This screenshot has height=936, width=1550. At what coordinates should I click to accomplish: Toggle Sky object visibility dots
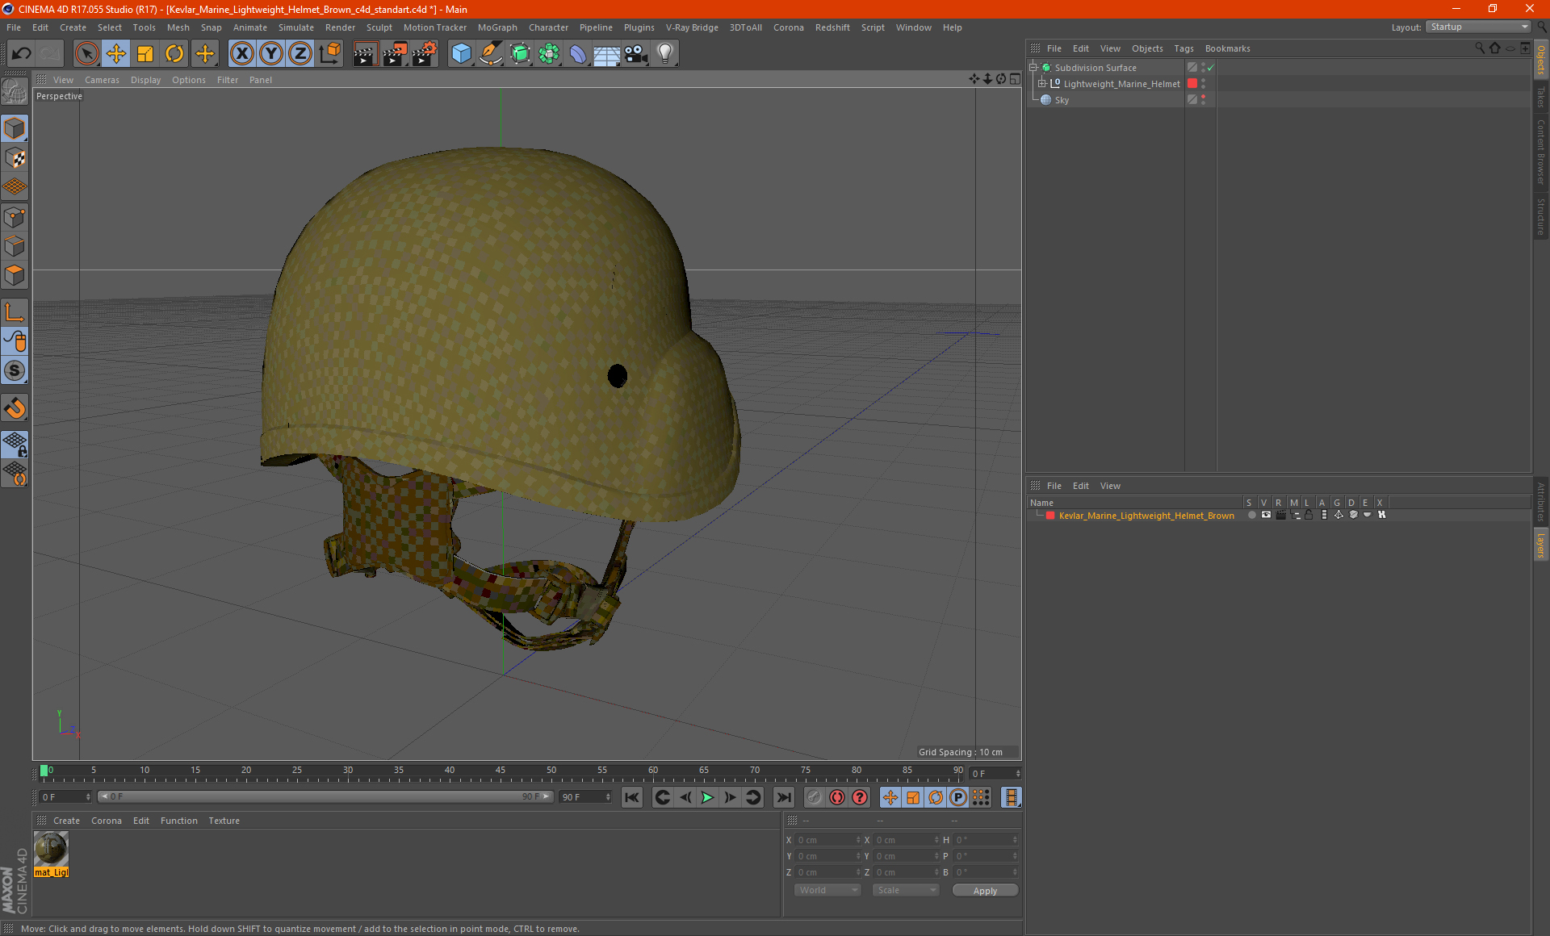[1203, 100]
